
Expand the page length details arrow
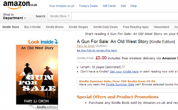click(x=124, y=67)
